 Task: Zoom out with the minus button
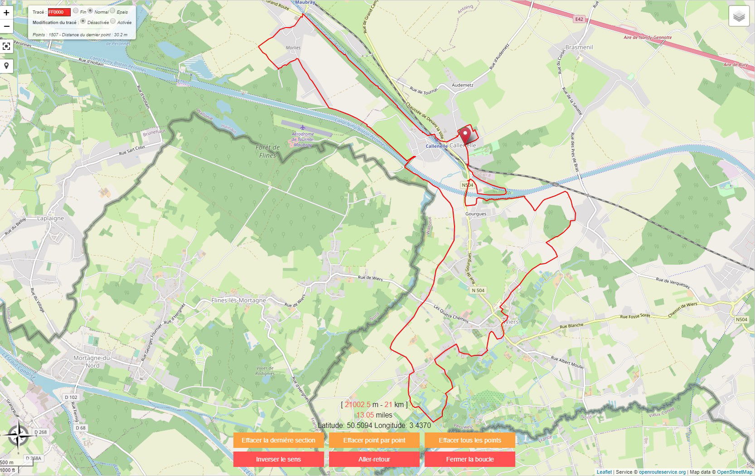[x=6, y=26]
